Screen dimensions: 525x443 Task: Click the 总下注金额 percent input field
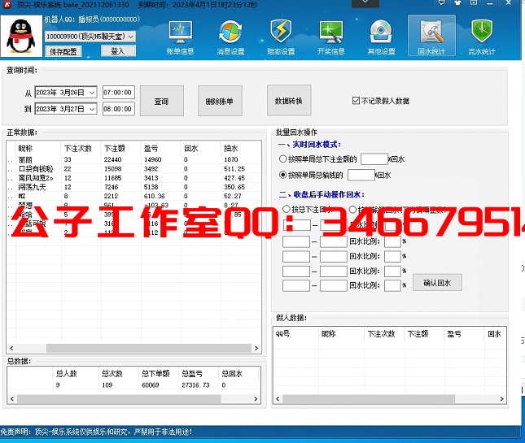[x=374, y=159]
